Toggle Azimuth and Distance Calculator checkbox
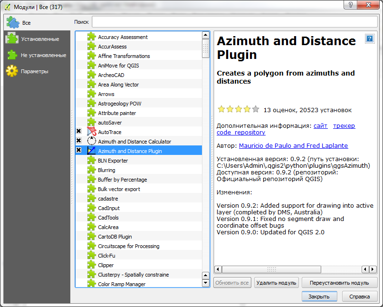This screenshot has height=307, width=383. 79,141
